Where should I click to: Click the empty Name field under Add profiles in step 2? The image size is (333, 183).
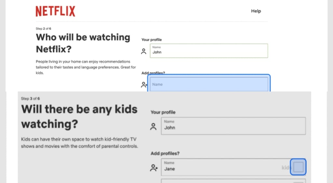click(x=209, y=84)
